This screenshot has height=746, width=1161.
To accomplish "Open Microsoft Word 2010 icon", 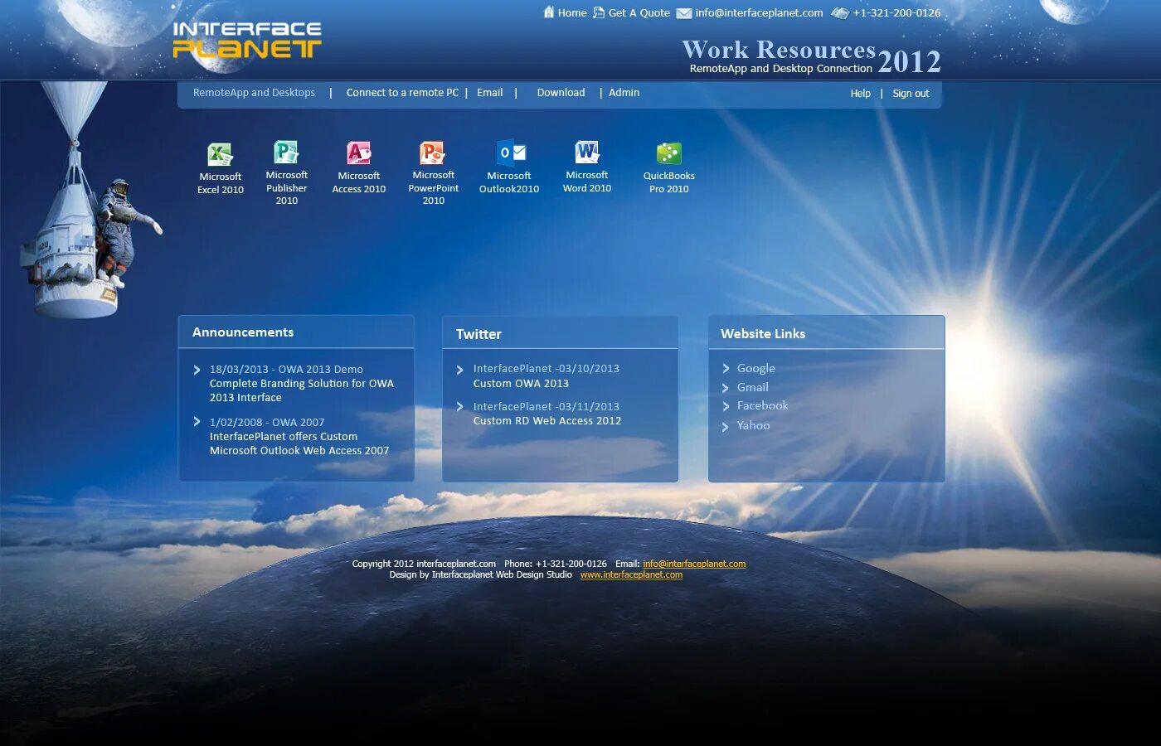I will [587, 153].
